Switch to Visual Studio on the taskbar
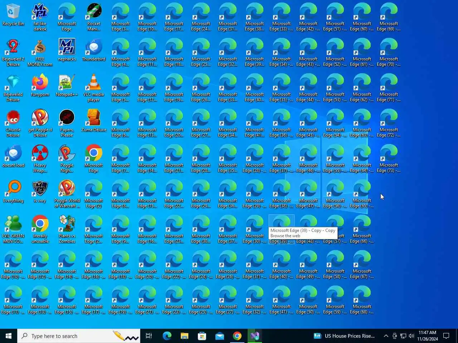 pos(254,336)
